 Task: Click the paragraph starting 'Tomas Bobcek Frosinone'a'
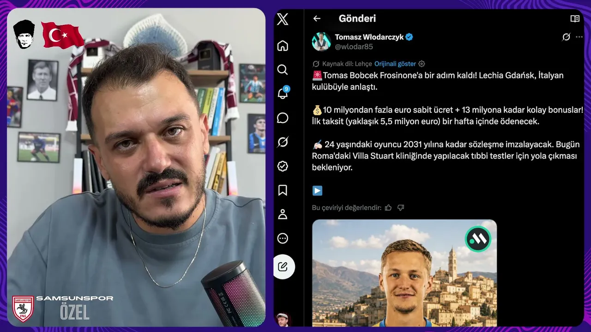coord(438,81)
